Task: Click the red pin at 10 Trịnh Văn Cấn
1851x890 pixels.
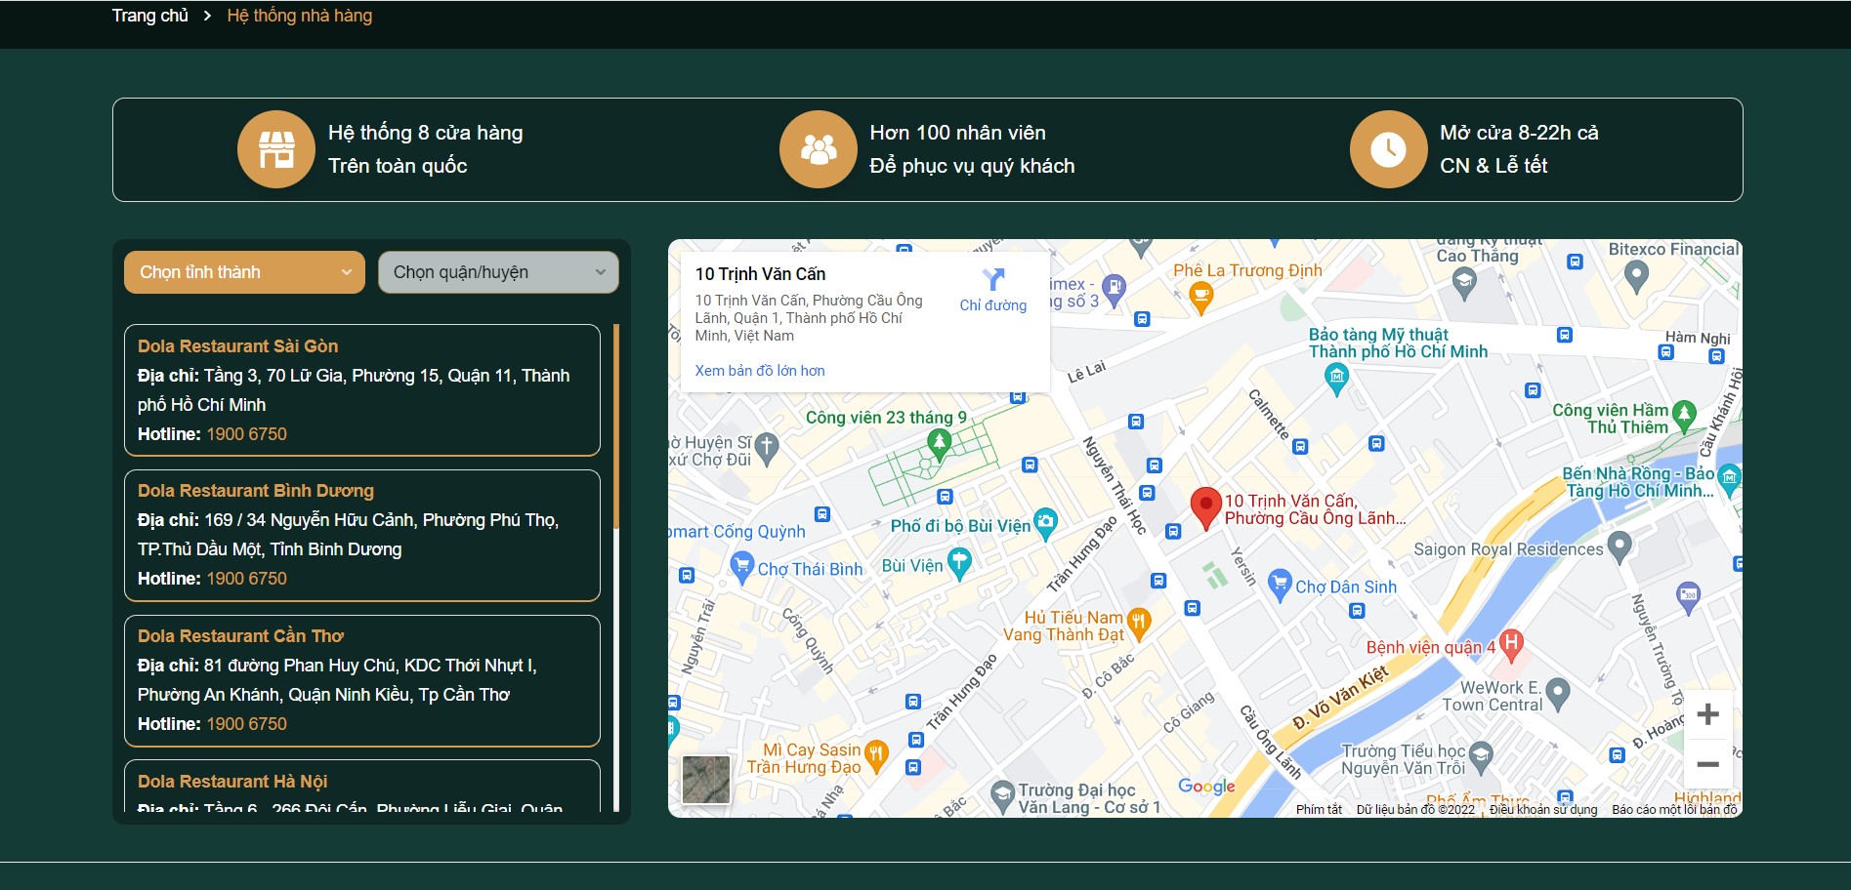Action: click(x=1206, y=508)
